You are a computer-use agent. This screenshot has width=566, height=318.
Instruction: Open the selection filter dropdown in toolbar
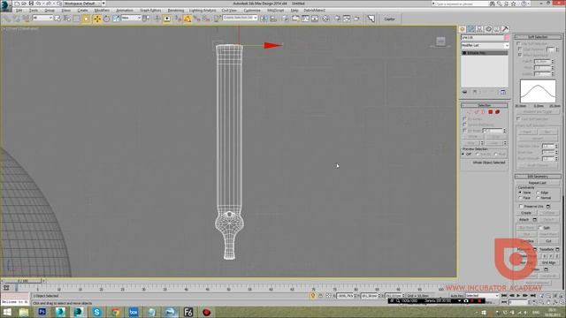point(42,18)
